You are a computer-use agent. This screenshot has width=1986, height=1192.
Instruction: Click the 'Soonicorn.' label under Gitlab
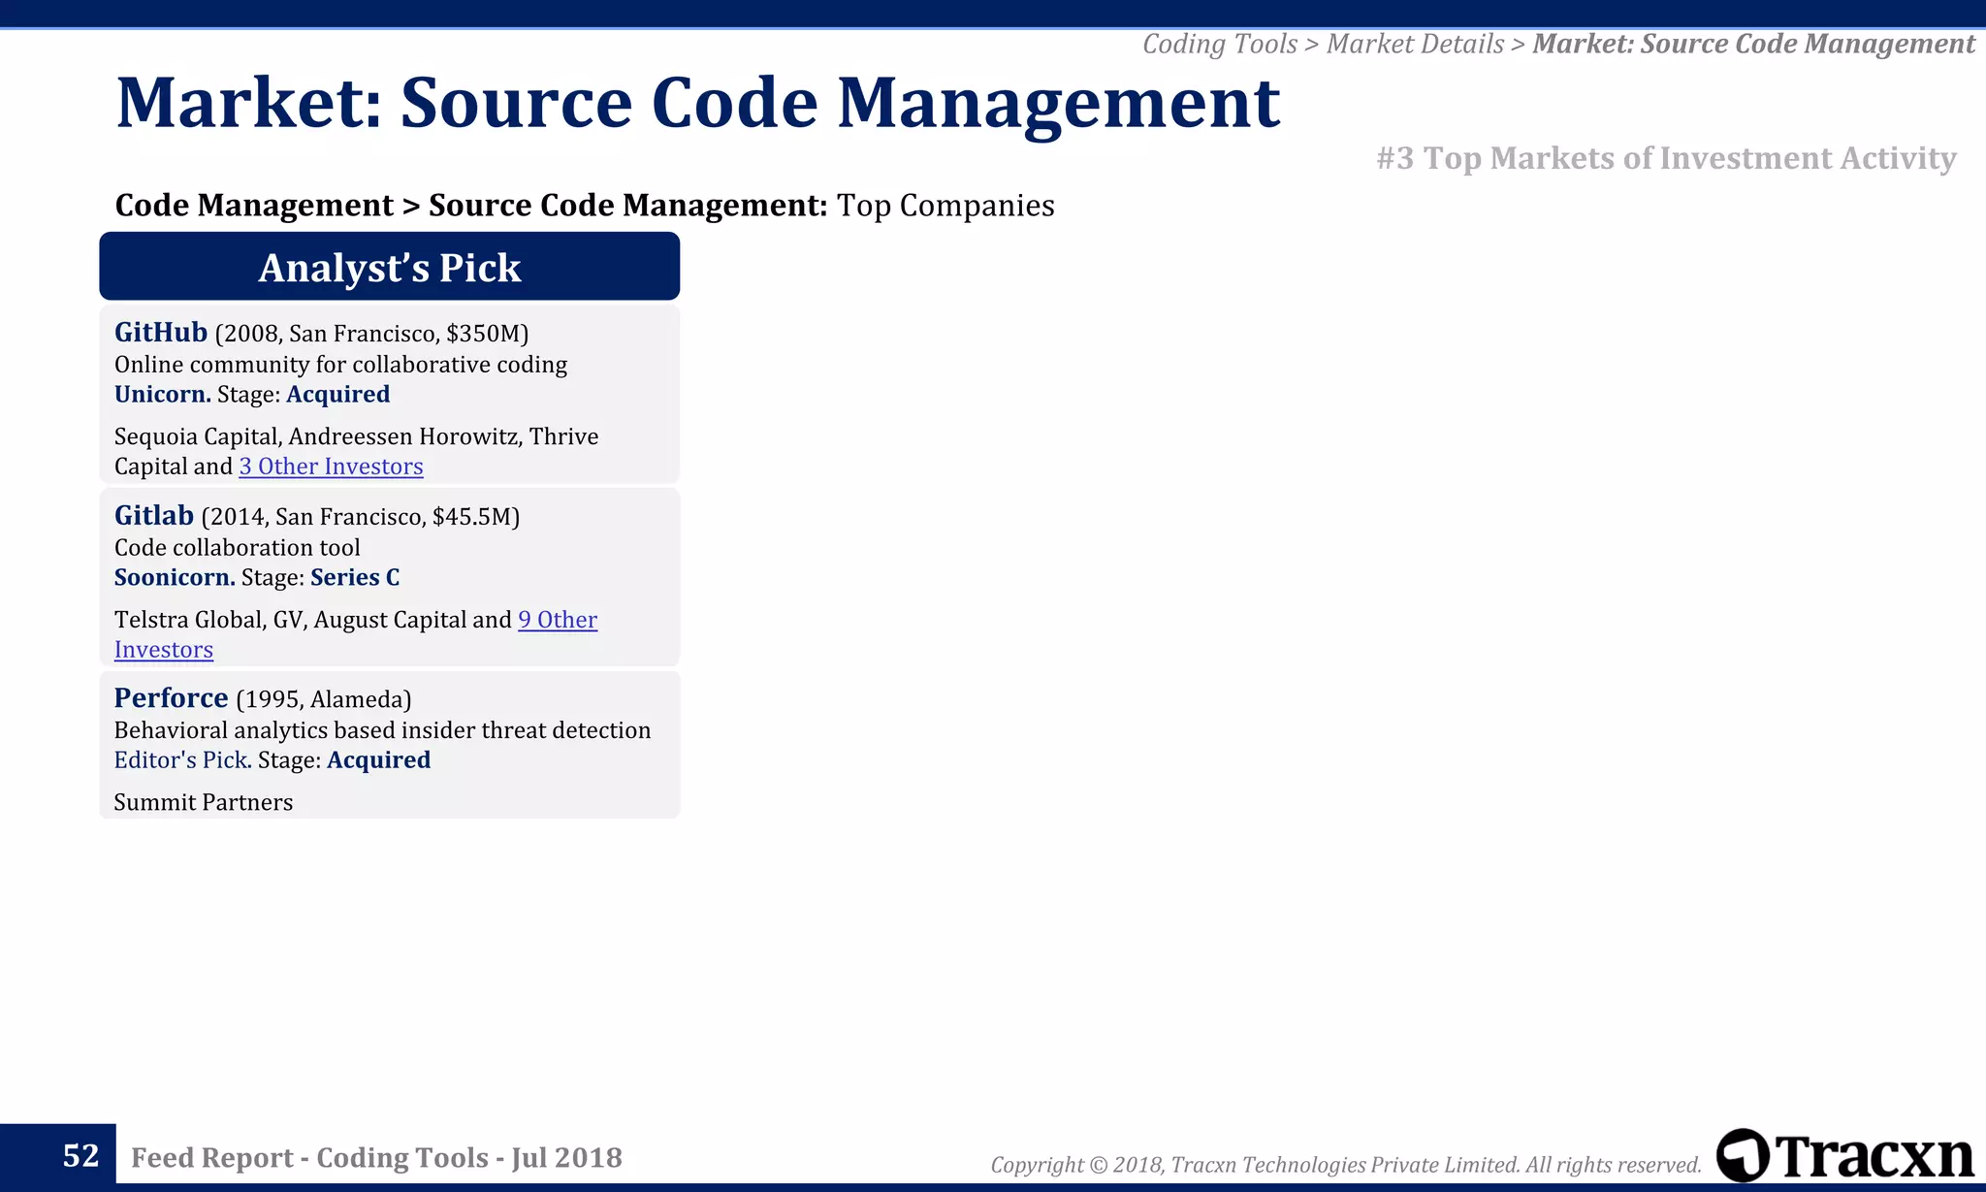(175, 577)
